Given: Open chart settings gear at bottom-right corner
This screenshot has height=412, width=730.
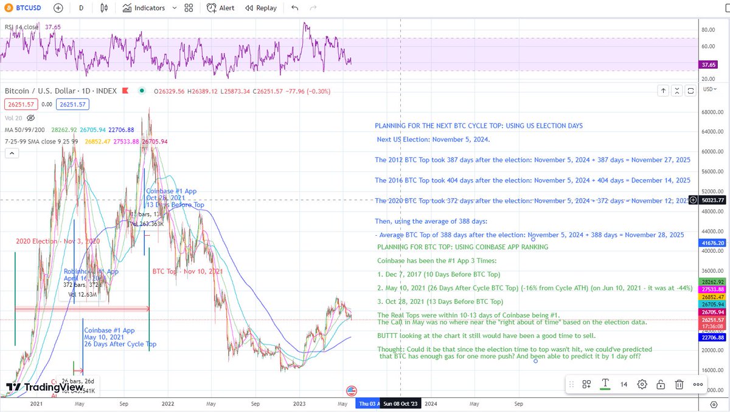Looking at the screenshot, I should [x=713, y=403].
